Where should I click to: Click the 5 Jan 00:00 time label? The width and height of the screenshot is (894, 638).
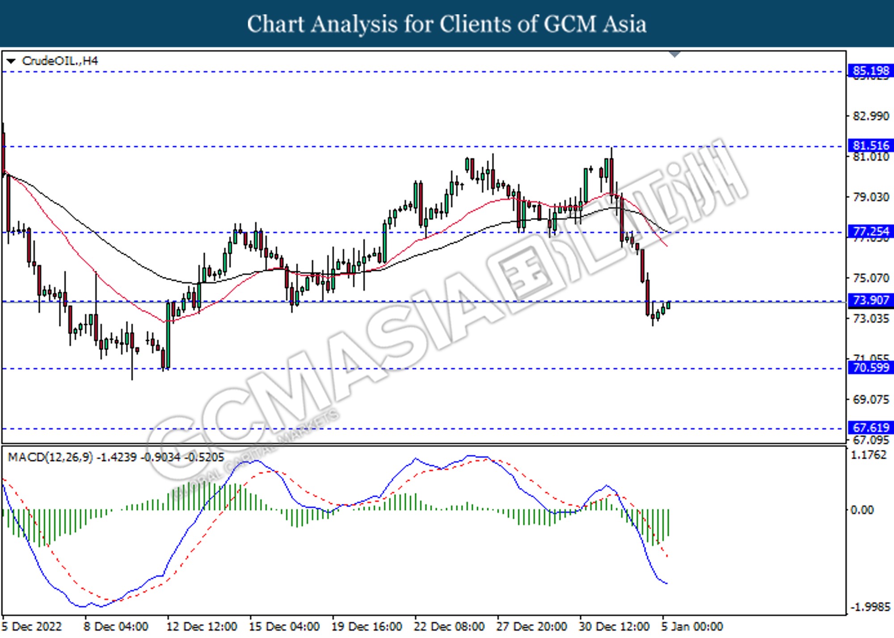[x=692, y=626]
